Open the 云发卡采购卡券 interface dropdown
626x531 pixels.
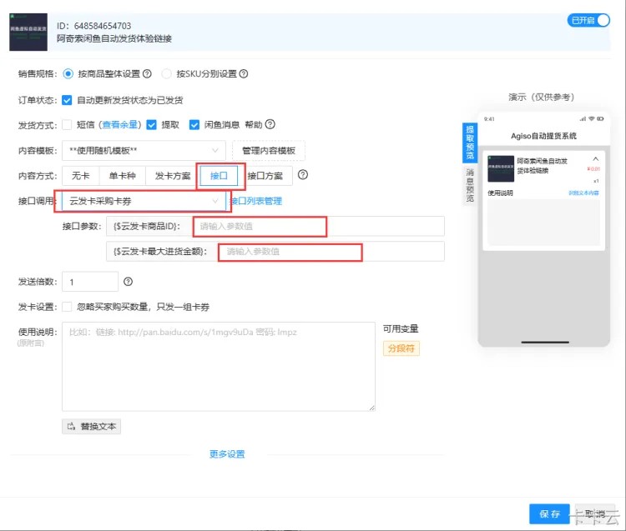[x=144, y=201]
